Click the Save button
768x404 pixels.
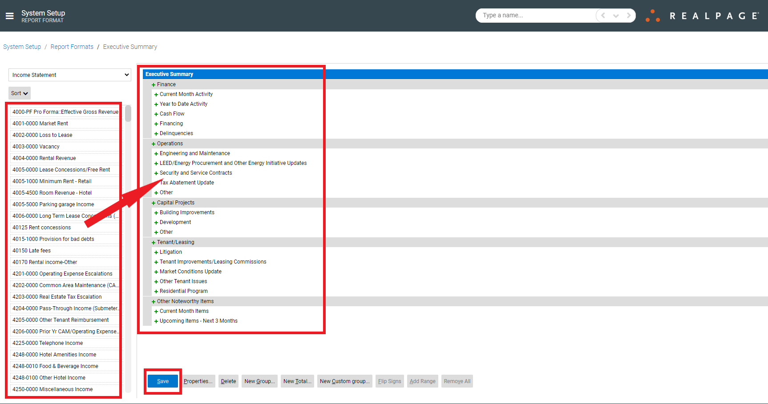163,381
